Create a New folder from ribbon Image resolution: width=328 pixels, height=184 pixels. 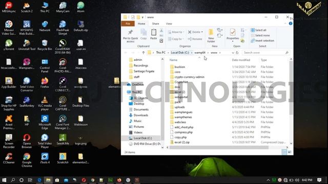(211, 36)
